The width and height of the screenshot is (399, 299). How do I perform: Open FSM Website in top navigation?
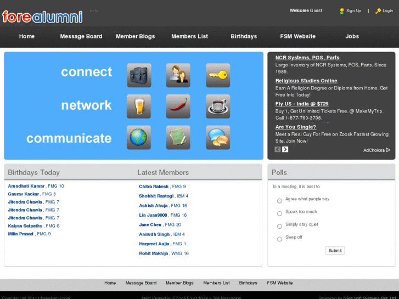(297, 36)
